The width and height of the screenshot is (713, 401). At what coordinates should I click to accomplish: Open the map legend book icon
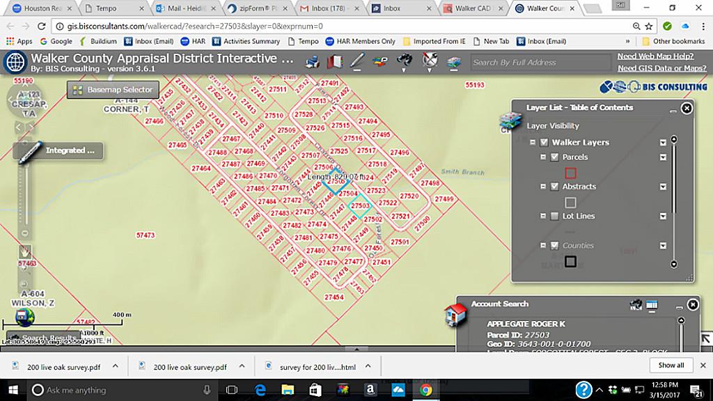tap(335, 61)
